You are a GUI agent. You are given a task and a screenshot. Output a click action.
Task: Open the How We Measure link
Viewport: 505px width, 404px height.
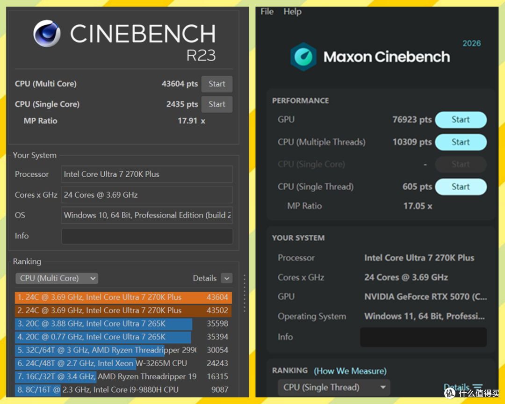350,371
